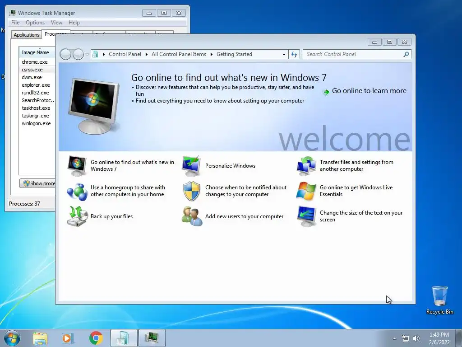Open the Transfer files and settings icon
Screen dimensions: 462x347
click(x=306, y=166)
